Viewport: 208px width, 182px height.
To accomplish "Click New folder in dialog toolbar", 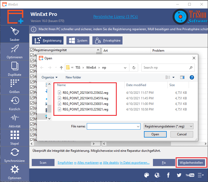I will coord(73,77).
